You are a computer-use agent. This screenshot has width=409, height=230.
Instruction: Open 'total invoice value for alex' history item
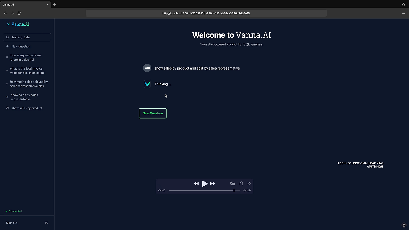pos(27,71)
